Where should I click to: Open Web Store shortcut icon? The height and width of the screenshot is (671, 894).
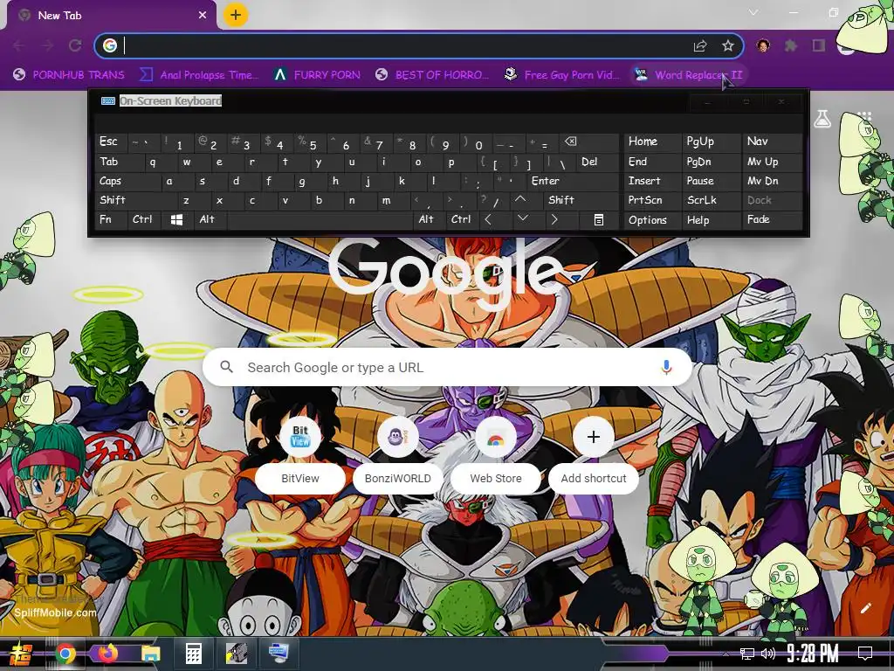point(496,437)
